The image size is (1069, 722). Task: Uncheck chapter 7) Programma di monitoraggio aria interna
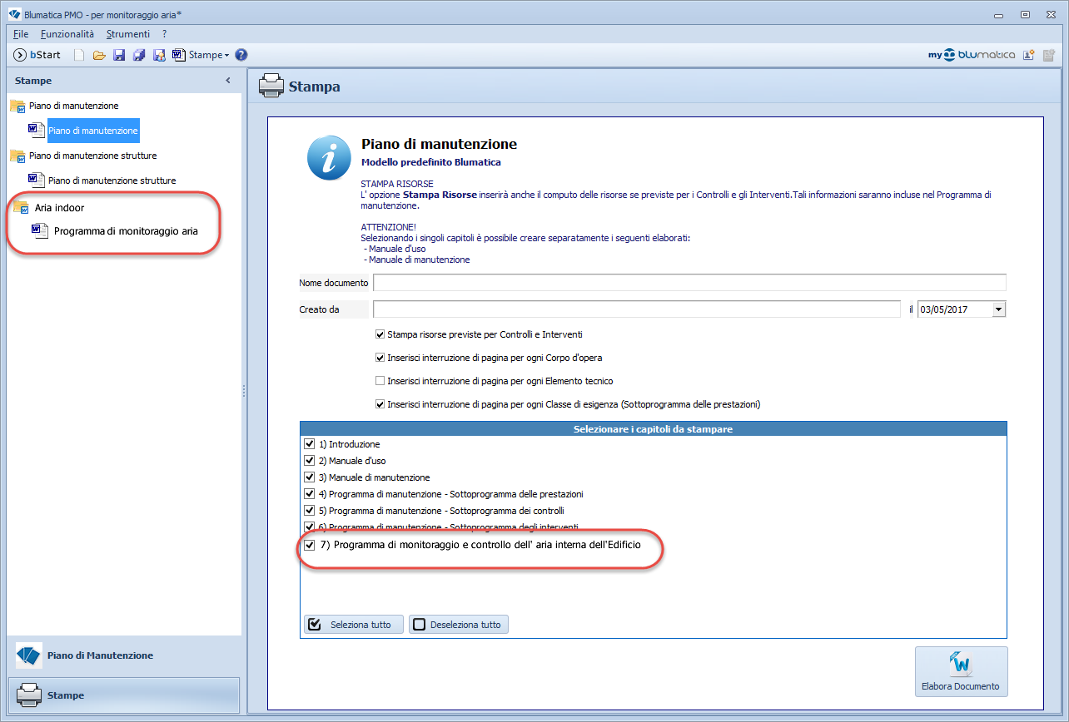pyautogui.click(x=310, y=545)
